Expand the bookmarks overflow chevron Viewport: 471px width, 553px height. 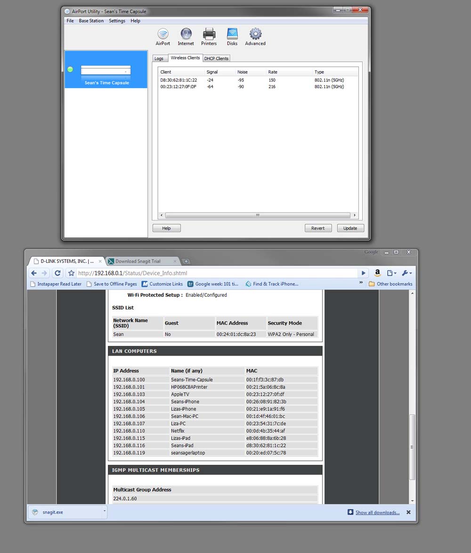tap(361, 283)
